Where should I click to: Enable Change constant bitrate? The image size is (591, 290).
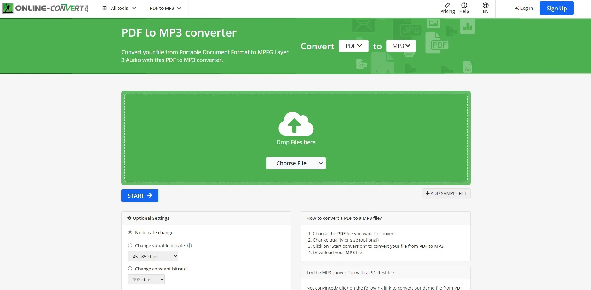pyautogui.click(x=130, y=268)
